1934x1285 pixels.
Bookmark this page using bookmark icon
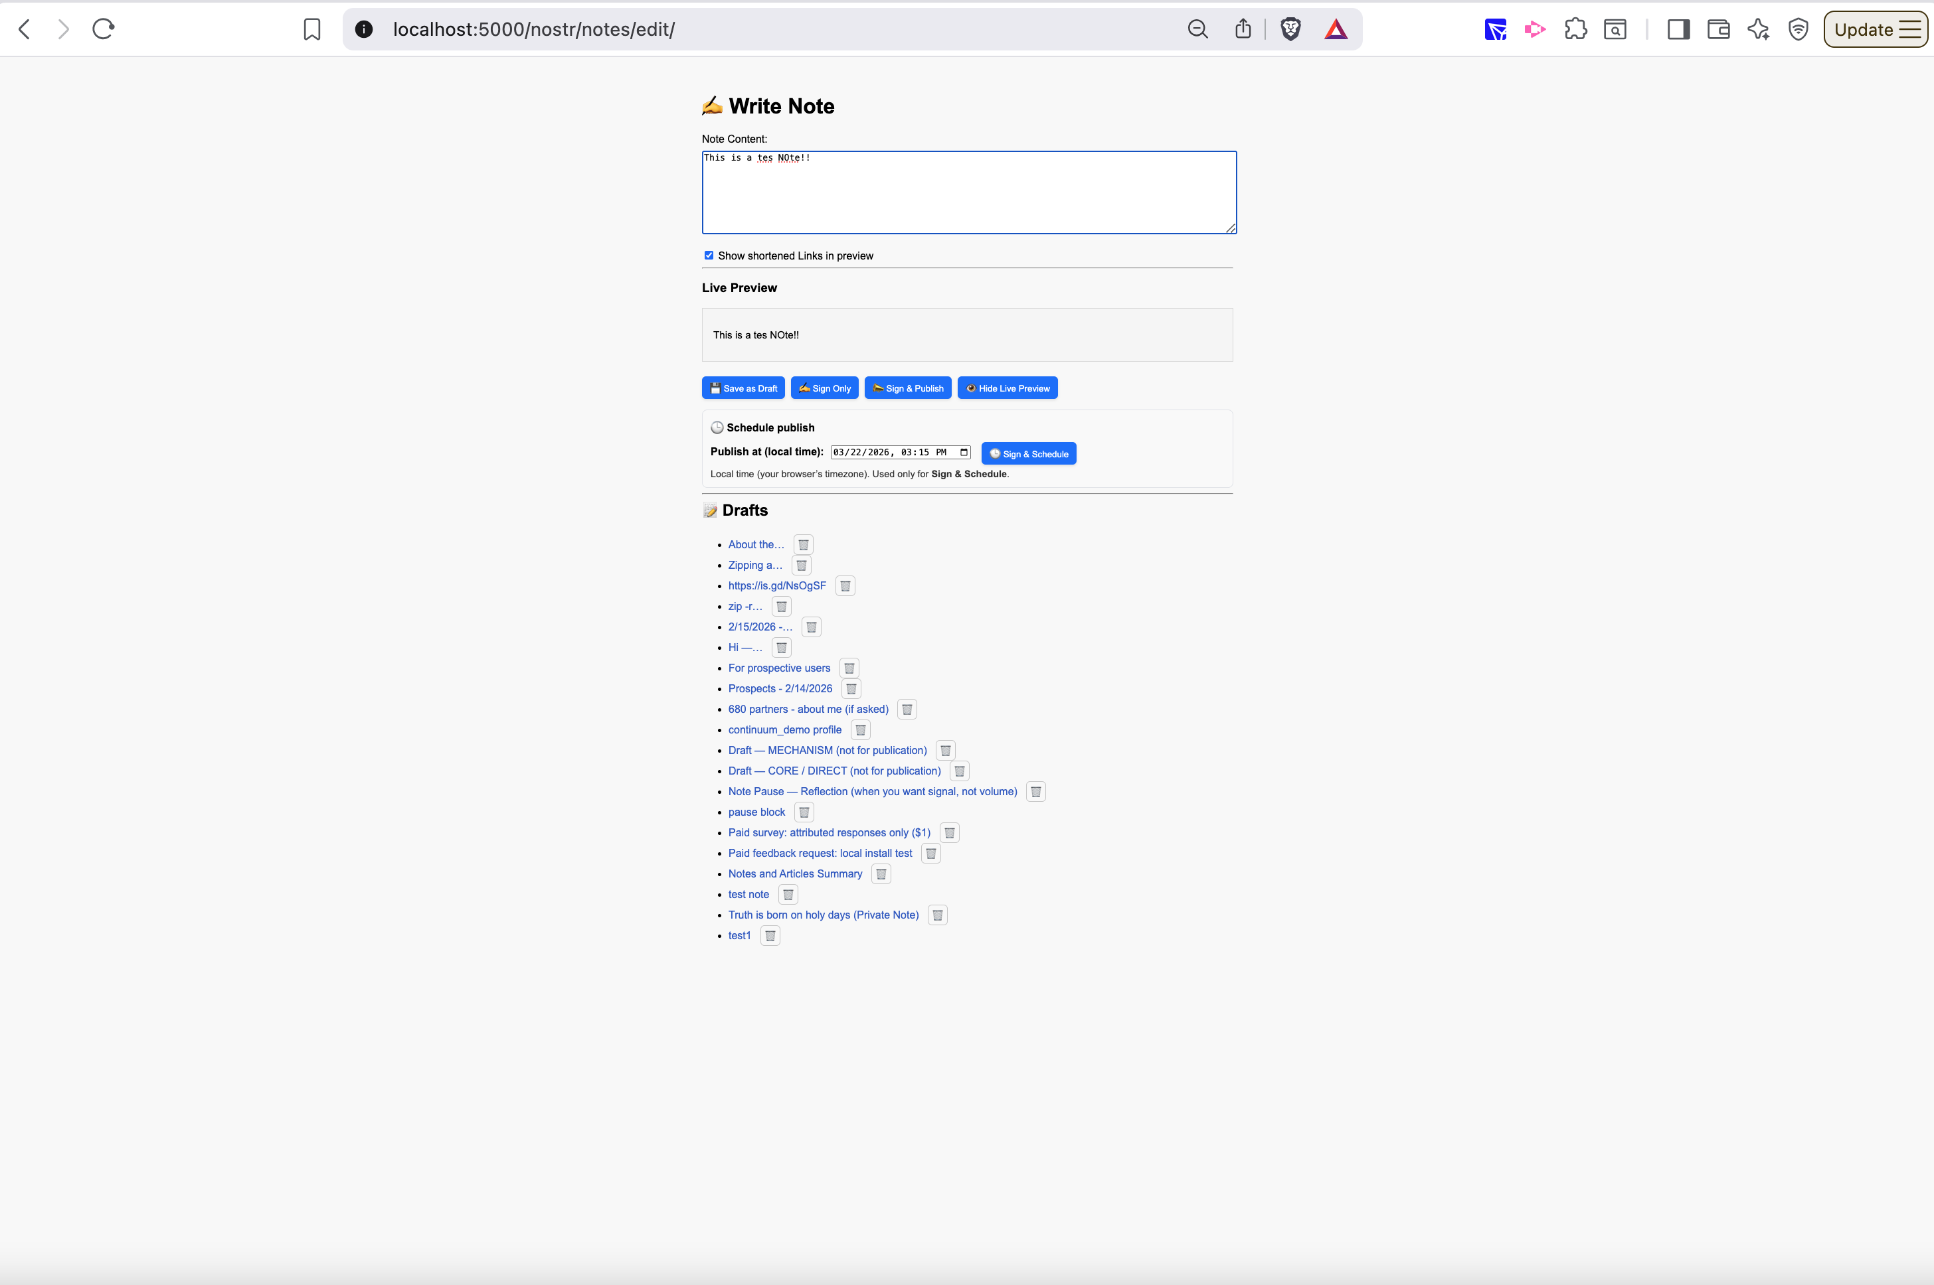click(311, 29)
